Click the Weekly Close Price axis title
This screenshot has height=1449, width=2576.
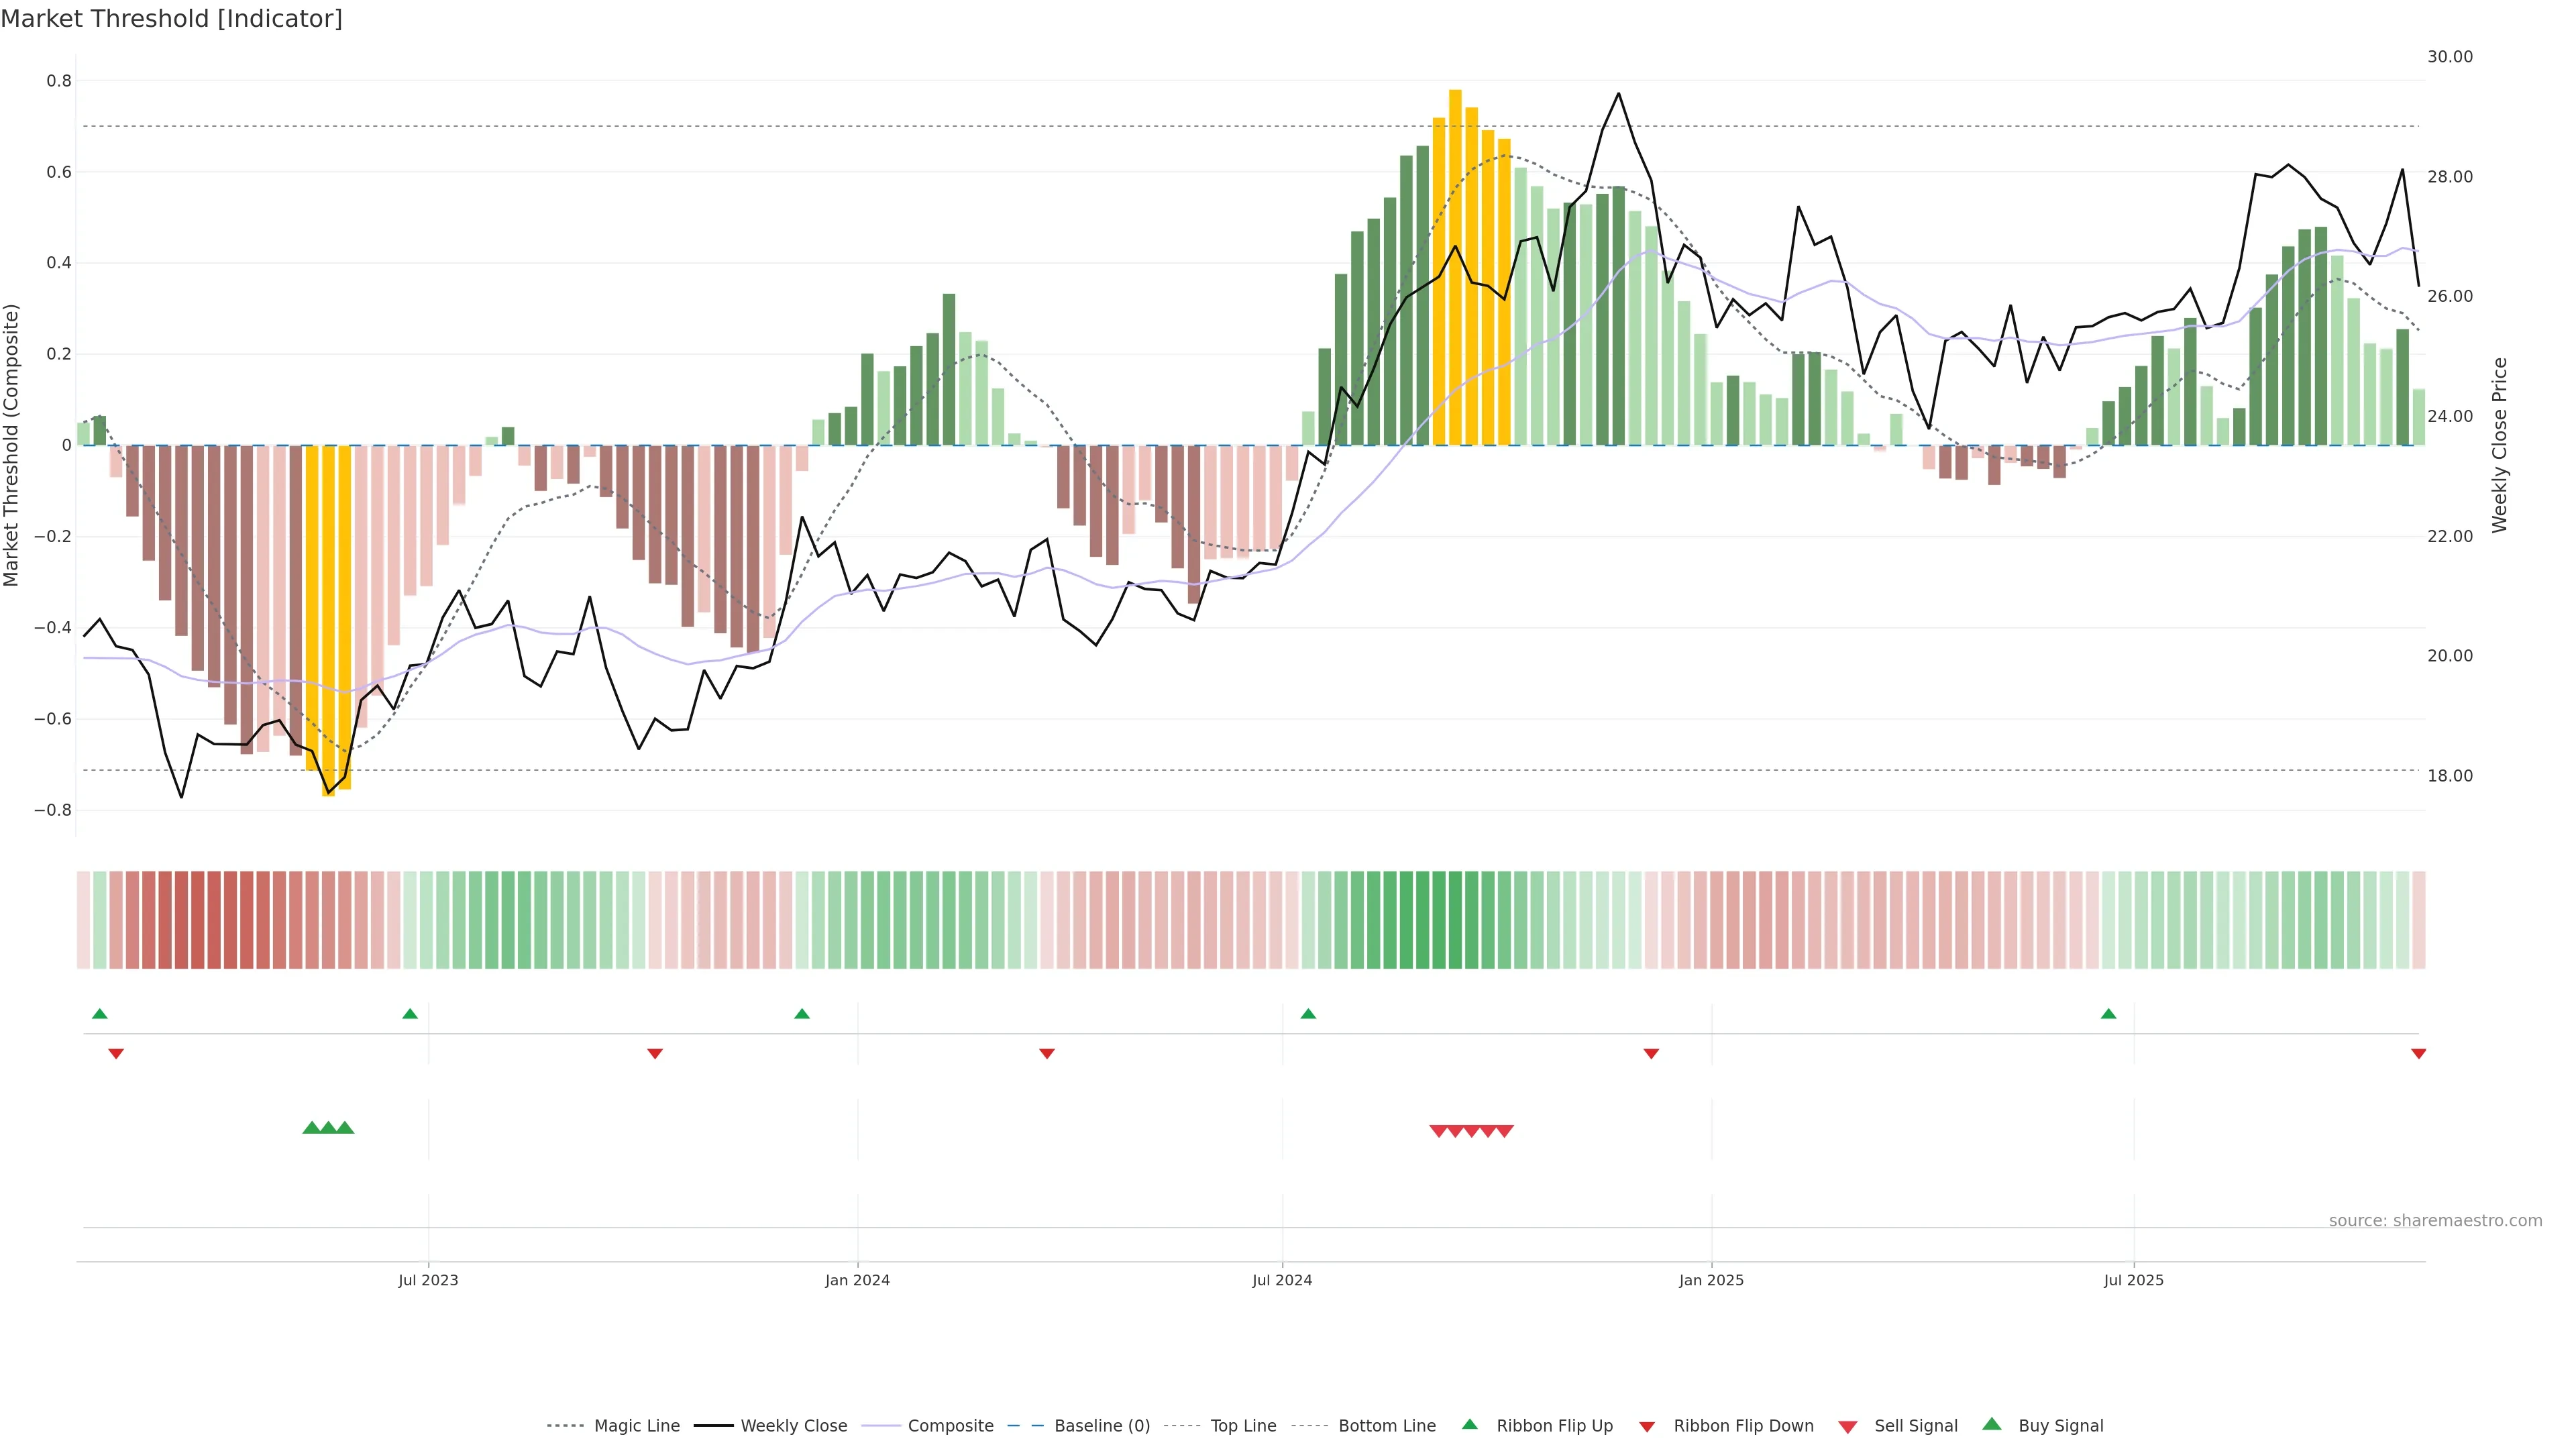[x=2500, y=445]
